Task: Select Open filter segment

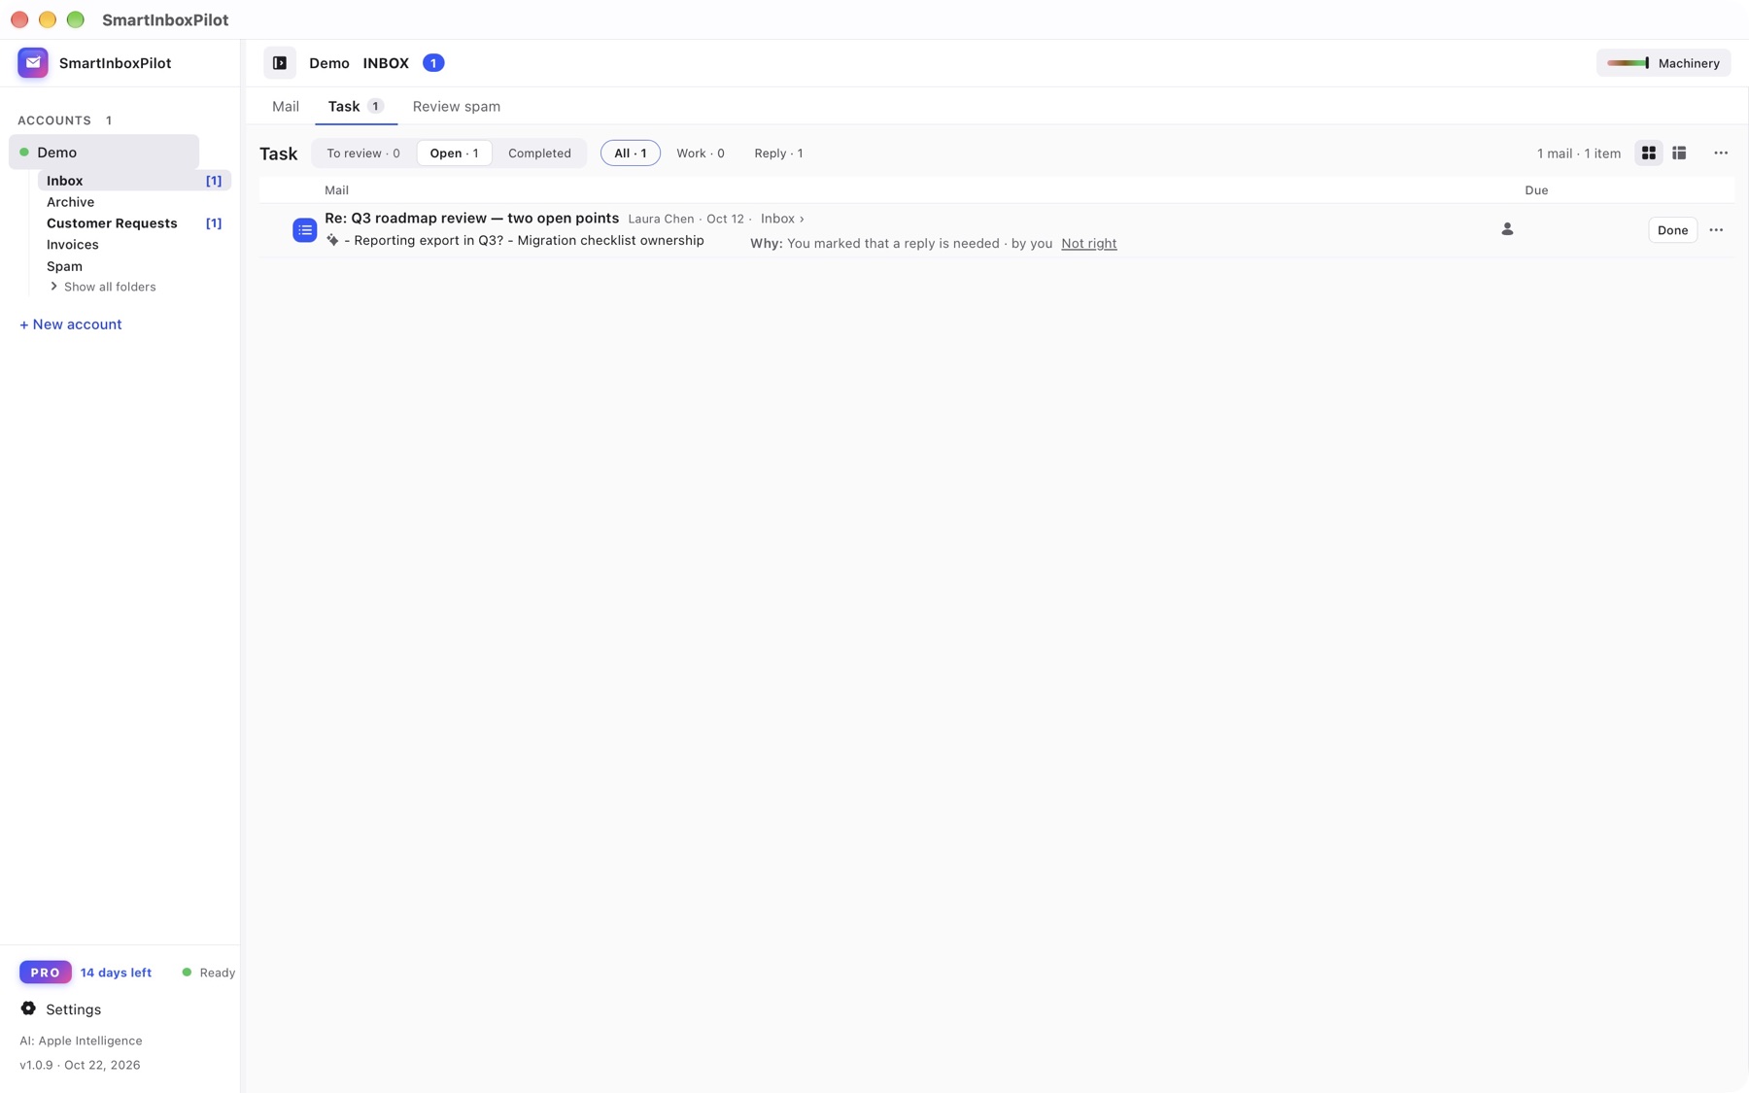Action: coord(454,154)
